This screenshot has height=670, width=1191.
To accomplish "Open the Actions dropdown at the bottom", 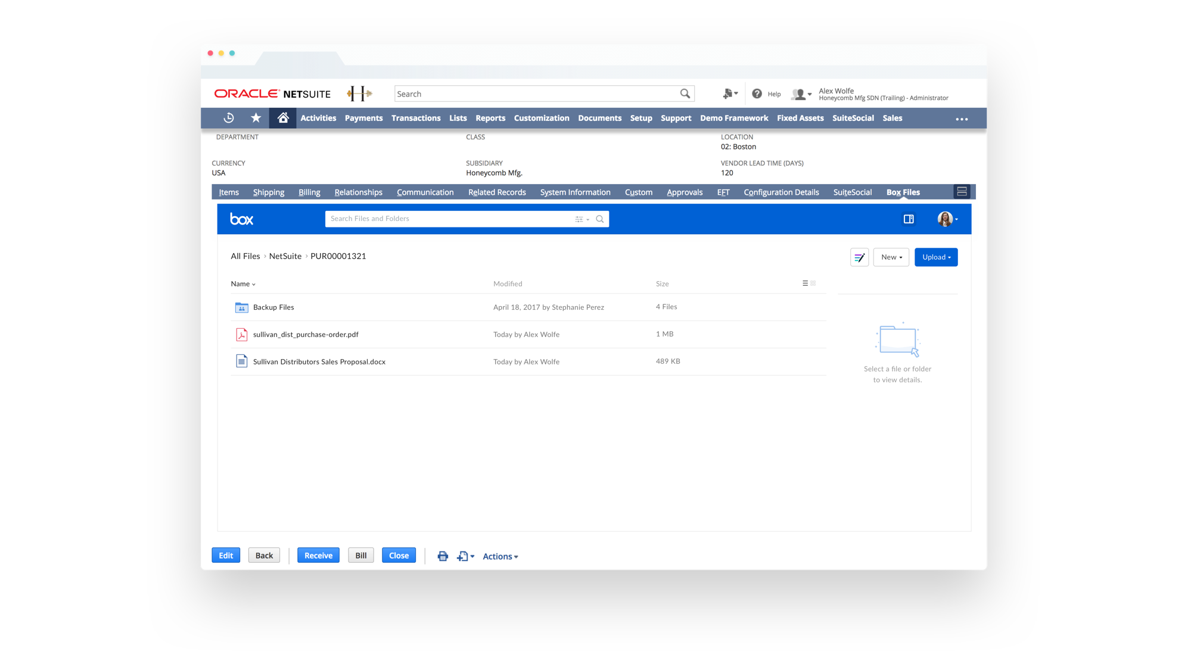I will (500, 556).
